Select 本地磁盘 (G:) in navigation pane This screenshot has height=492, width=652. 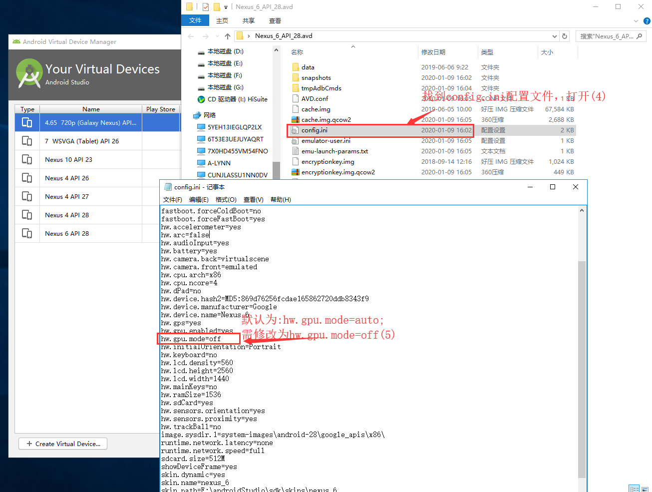(x=226, y=87)
